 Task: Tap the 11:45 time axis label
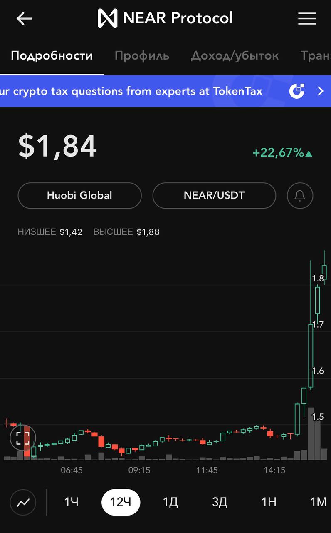point(207,470)
